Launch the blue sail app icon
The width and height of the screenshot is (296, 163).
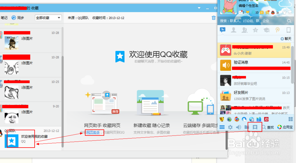(259, 119)
